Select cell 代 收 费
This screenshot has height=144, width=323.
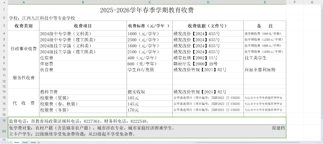24,103
